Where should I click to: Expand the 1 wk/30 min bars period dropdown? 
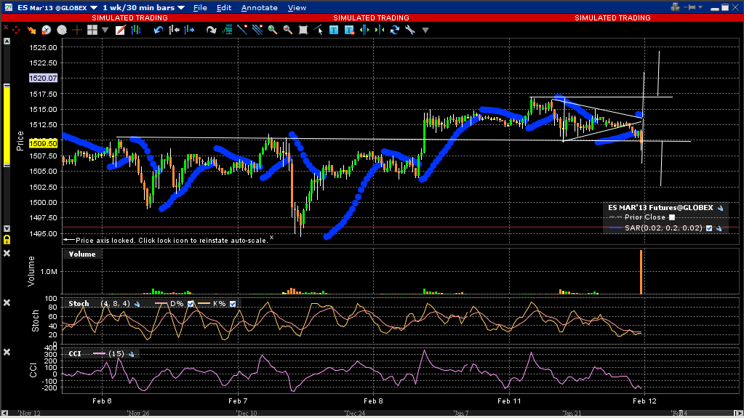tap(181, 8)
